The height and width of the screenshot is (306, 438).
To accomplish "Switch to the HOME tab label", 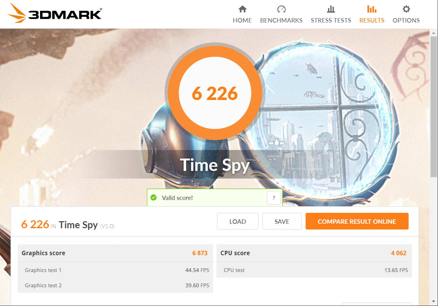I will click(x=242, y=20).
